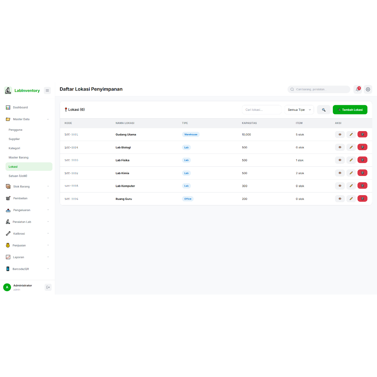377x377 pixels.
Task: Open Pengguna under Master Data
Action: point(29,130)
